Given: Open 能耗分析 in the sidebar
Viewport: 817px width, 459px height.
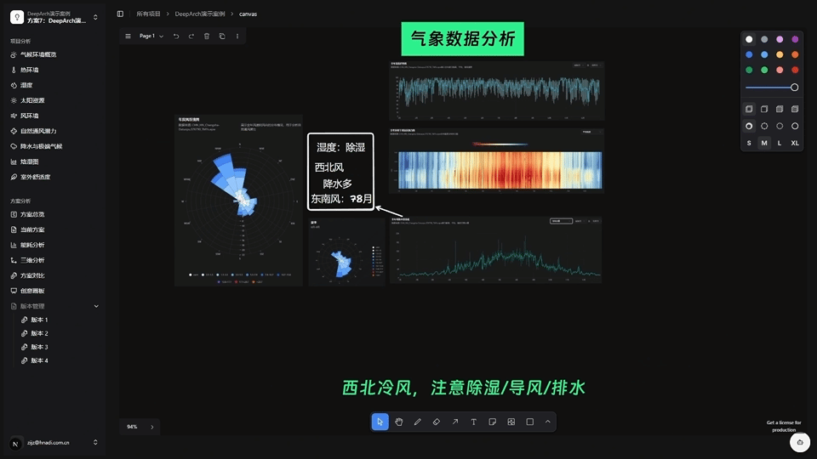Looking at the screenshot, I should pos(32,245).
